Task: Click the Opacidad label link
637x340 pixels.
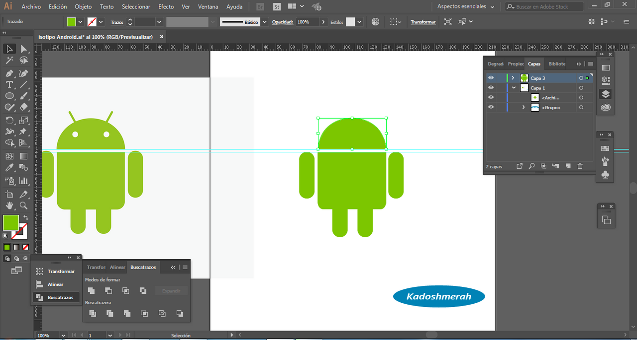Action: pyautogui.click(x=283, y=22)
